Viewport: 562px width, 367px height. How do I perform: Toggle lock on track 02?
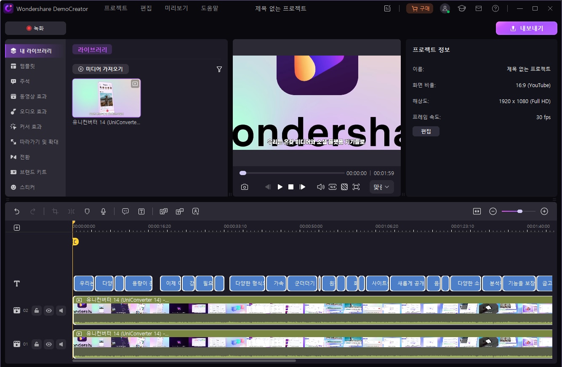tap(37, 311)
